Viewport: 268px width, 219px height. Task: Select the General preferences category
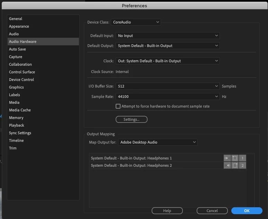[x=43, y=19]
